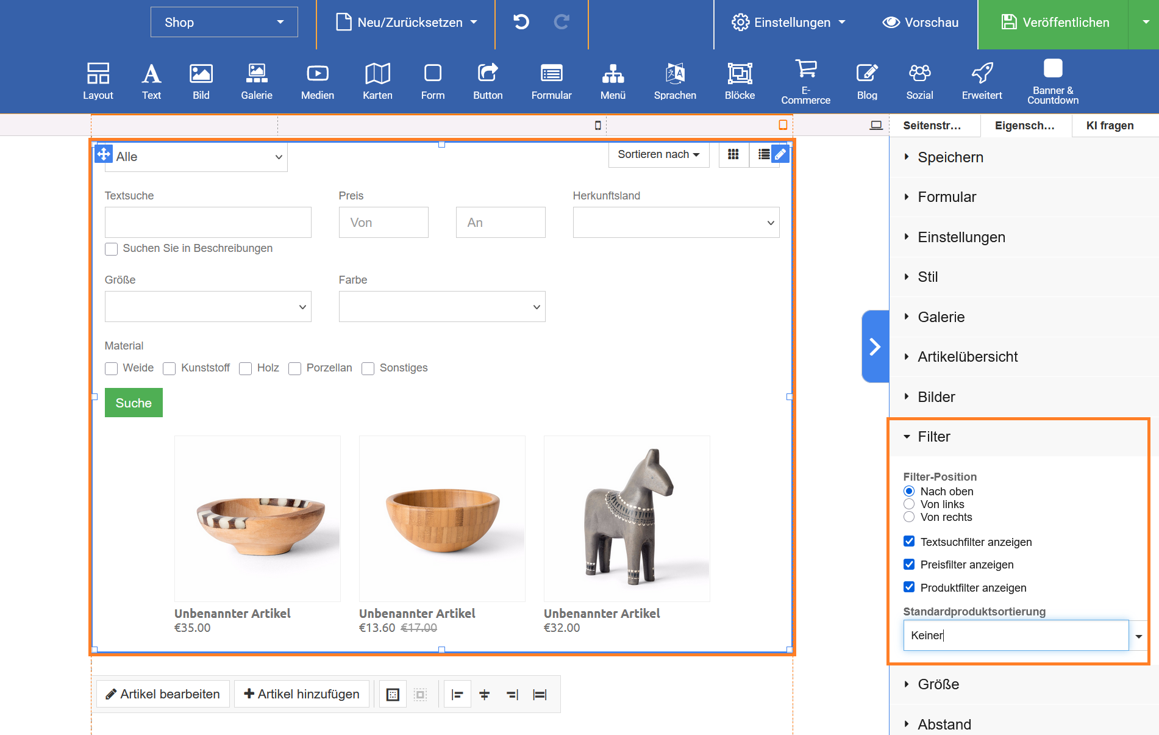This screenshot has width=1159, height=735.
Task: Open the Seitenstruktur tab
Action: pyautogui.click(x=932, y=126)
